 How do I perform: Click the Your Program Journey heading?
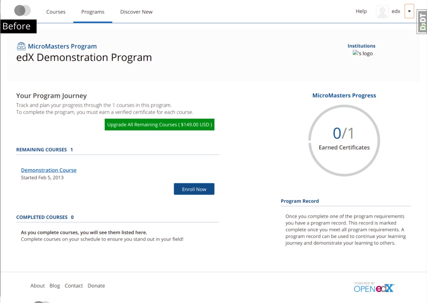(x=51, y=96)
